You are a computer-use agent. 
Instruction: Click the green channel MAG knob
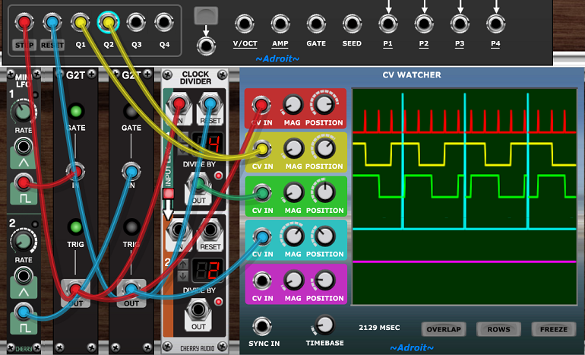coord(293,192)
